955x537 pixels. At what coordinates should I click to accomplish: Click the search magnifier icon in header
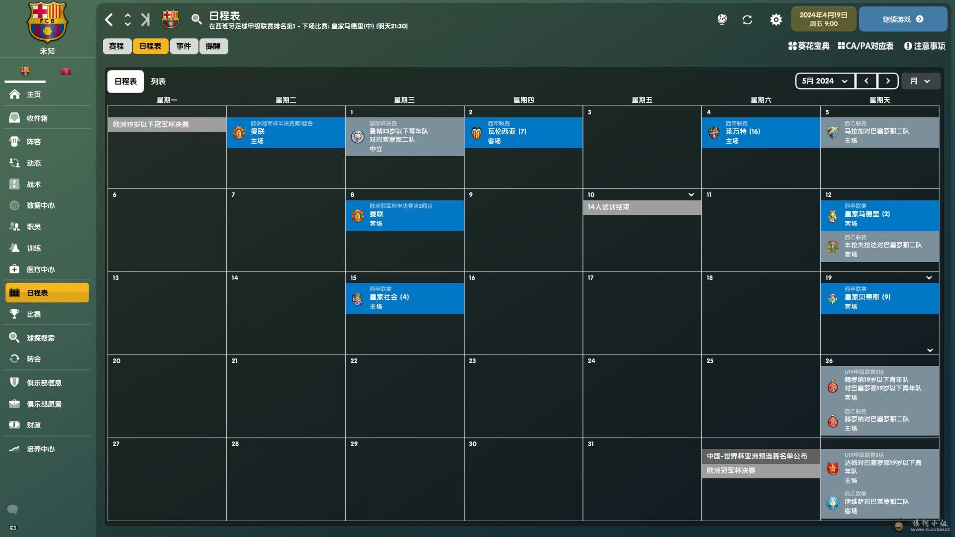click(196, 20)
